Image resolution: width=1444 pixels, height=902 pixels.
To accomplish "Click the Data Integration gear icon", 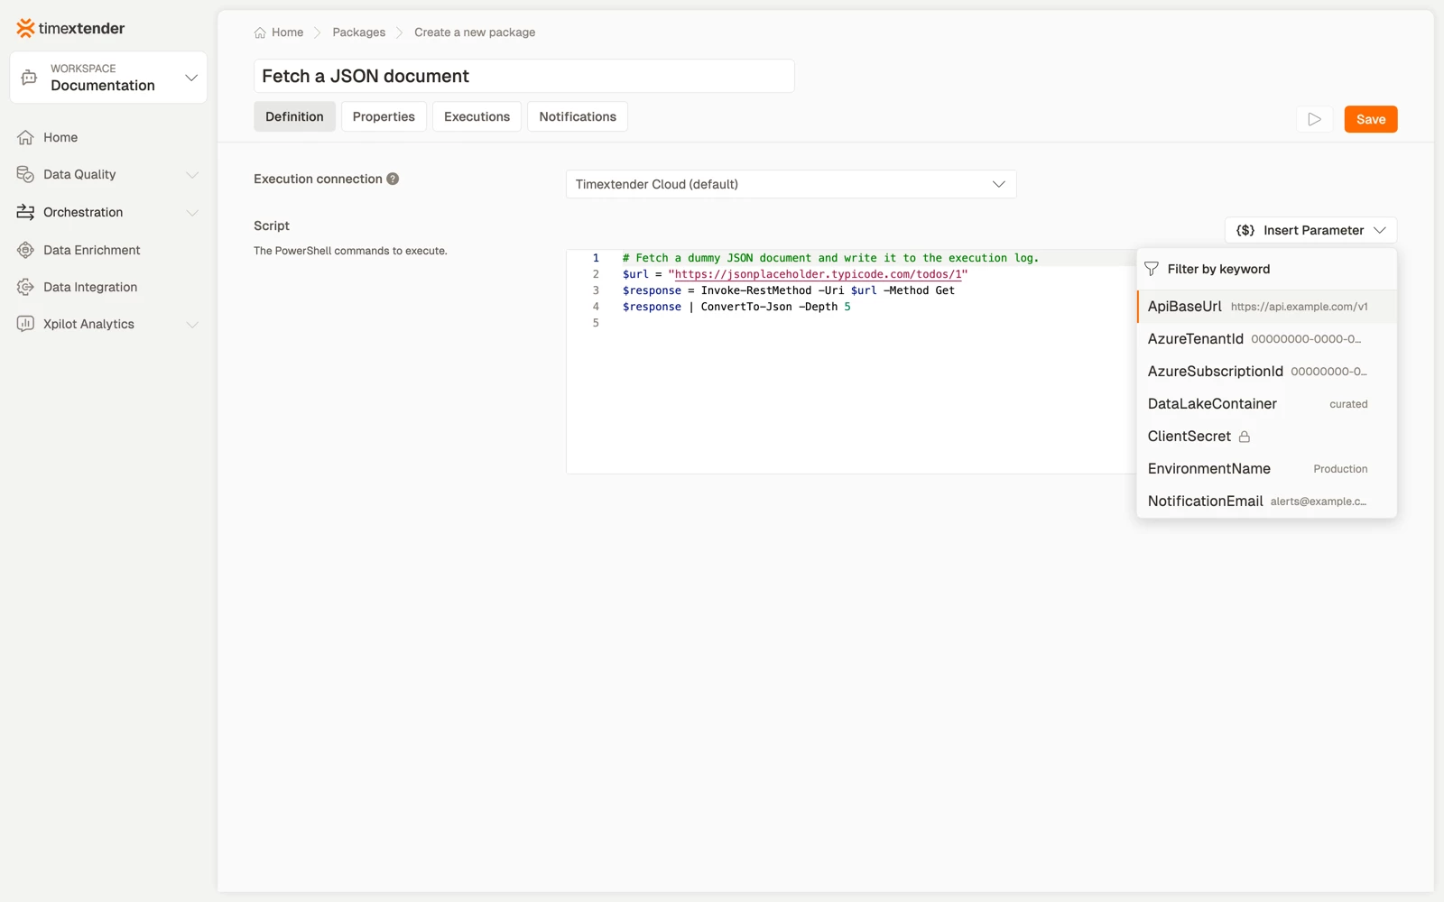I will point(25,287).
